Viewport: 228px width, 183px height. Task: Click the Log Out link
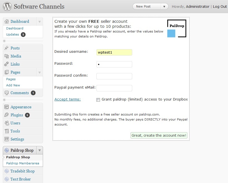pos(220,7)
